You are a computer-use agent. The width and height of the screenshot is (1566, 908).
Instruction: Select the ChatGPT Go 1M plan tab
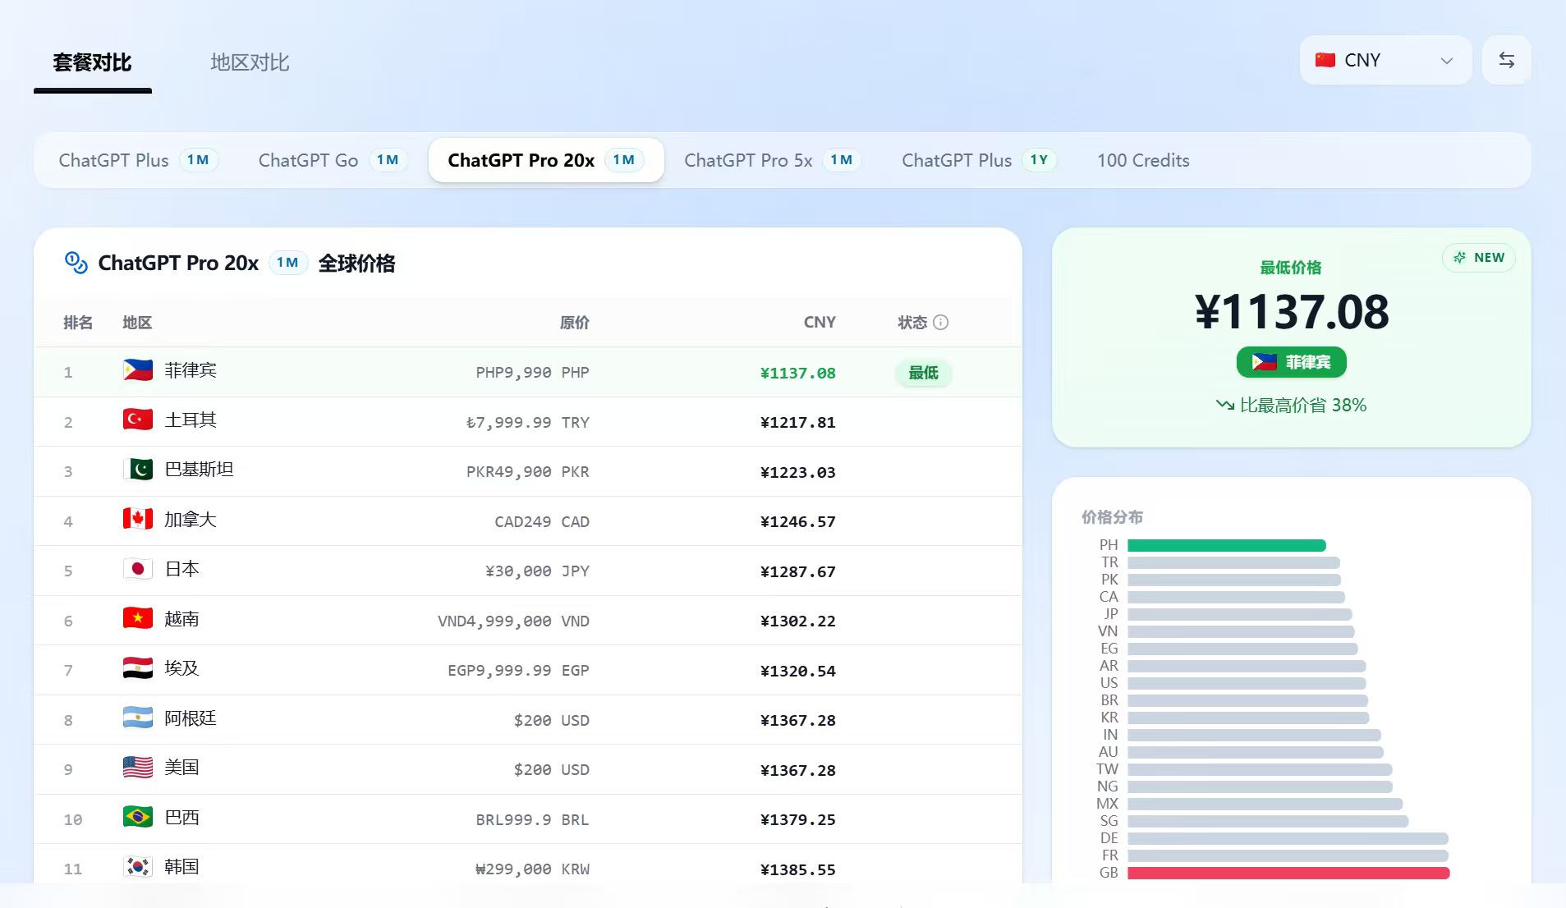point(332,160)
